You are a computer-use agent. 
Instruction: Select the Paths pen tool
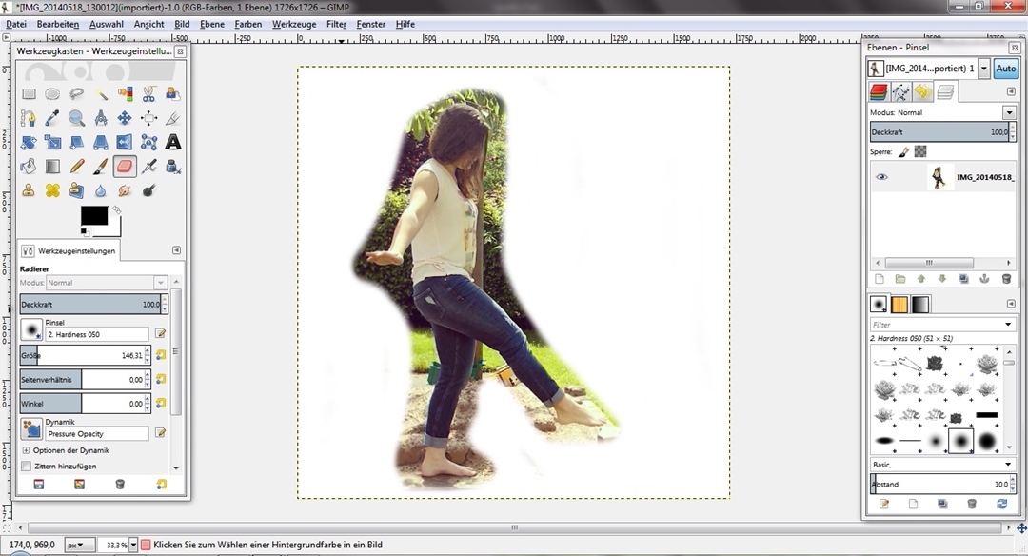coord(29,119)
